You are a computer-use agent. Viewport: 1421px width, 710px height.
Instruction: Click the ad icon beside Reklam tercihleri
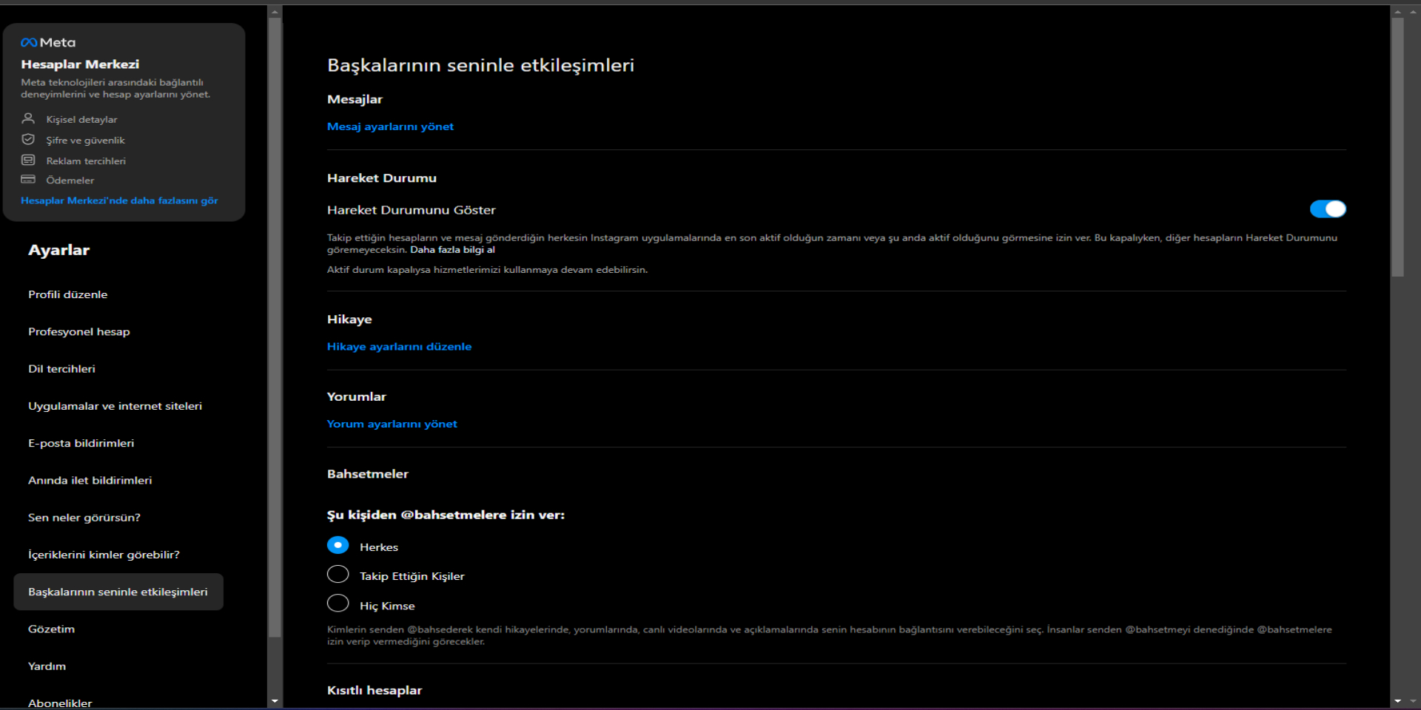(x=28, y=160)
